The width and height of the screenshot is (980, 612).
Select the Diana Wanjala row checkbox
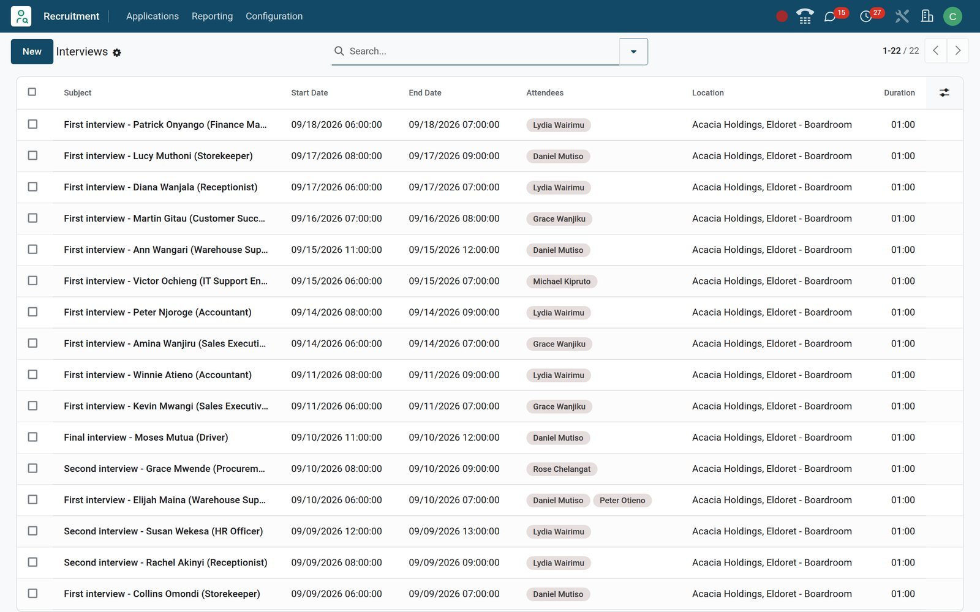point(32,187)
